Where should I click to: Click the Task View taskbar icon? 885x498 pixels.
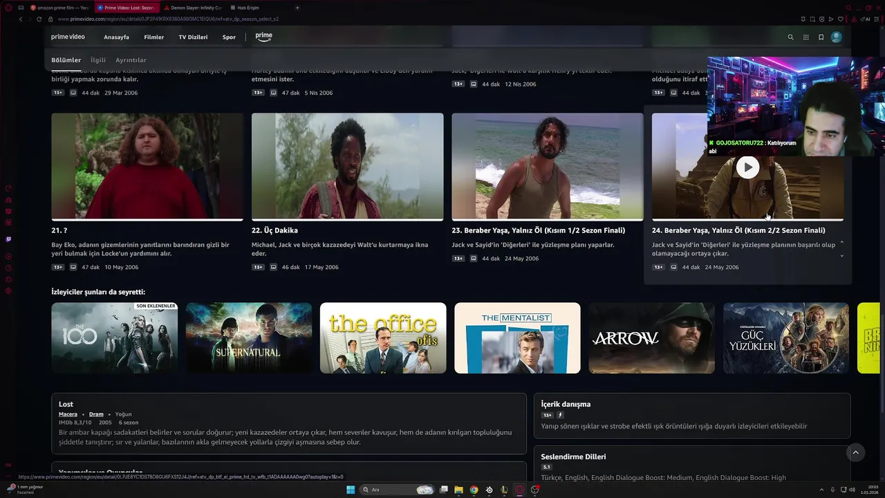coord(443,490)
